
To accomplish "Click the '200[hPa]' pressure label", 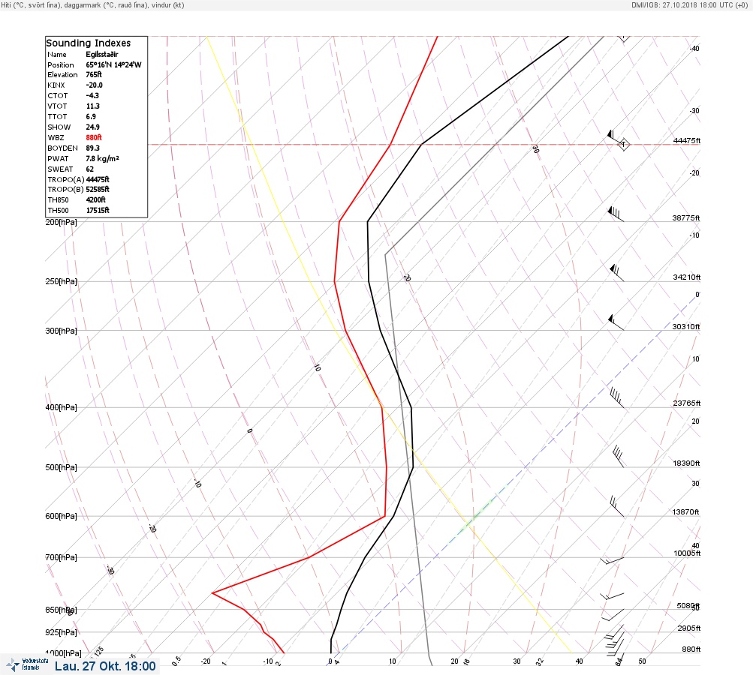I will pos(61,222).
